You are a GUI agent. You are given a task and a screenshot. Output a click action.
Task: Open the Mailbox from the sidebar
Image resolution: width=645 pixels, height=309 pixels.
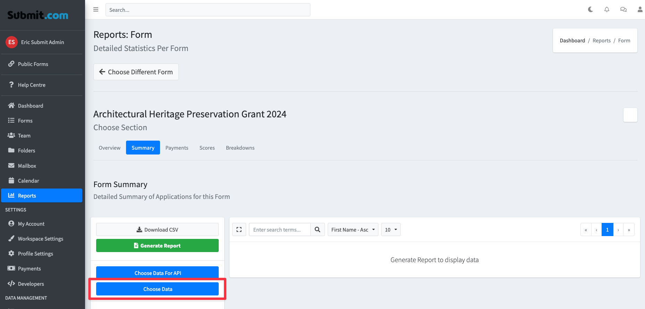point(27,166)
